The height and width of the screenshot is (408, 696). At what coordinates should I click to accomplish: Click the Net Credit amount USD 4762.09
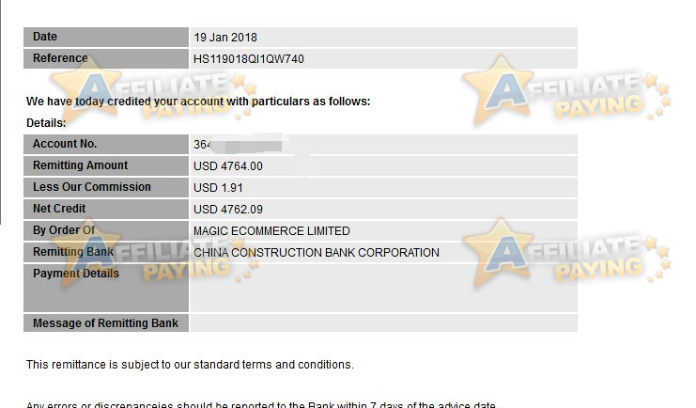[228, 210]
